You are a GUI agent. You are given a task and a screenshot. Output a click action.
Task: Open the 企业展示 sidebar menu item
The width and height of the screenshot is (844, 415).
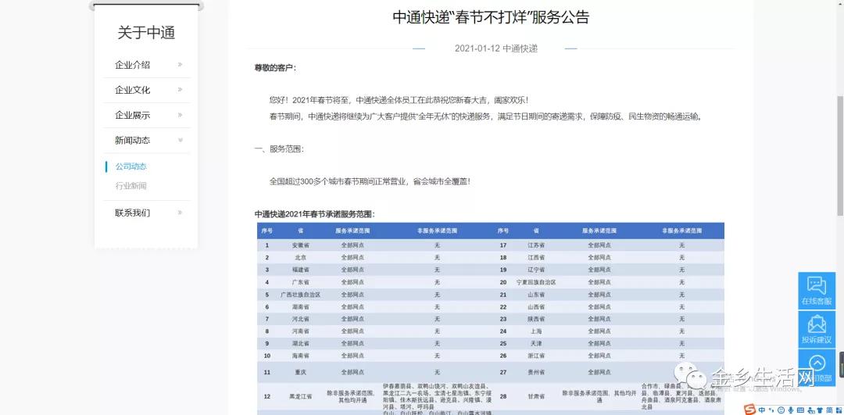coord(132,115)
